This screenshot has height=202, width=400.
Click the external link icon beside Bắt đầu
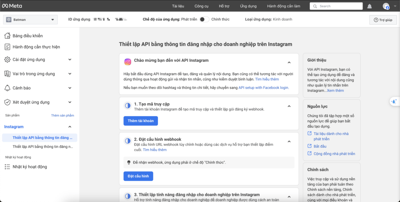pyautogui.click(x=309, y=146)
